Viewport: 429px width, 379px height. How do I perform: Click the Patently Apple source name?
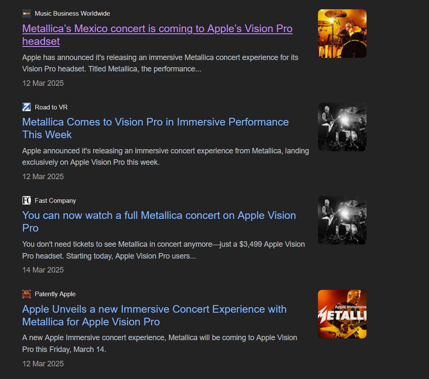point(55,294)
